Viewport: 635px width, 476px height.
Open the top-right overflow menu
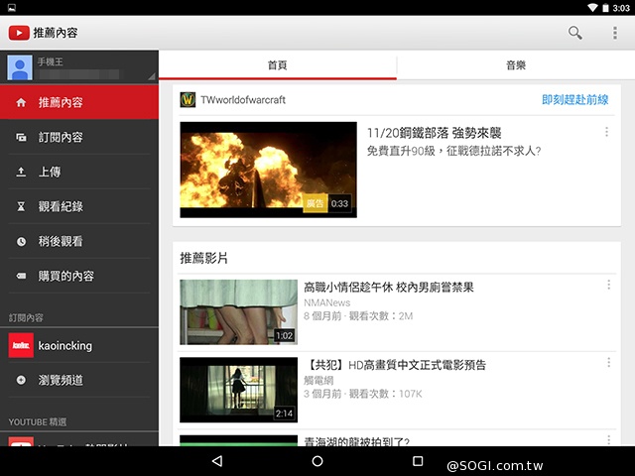tap(614, 33)
